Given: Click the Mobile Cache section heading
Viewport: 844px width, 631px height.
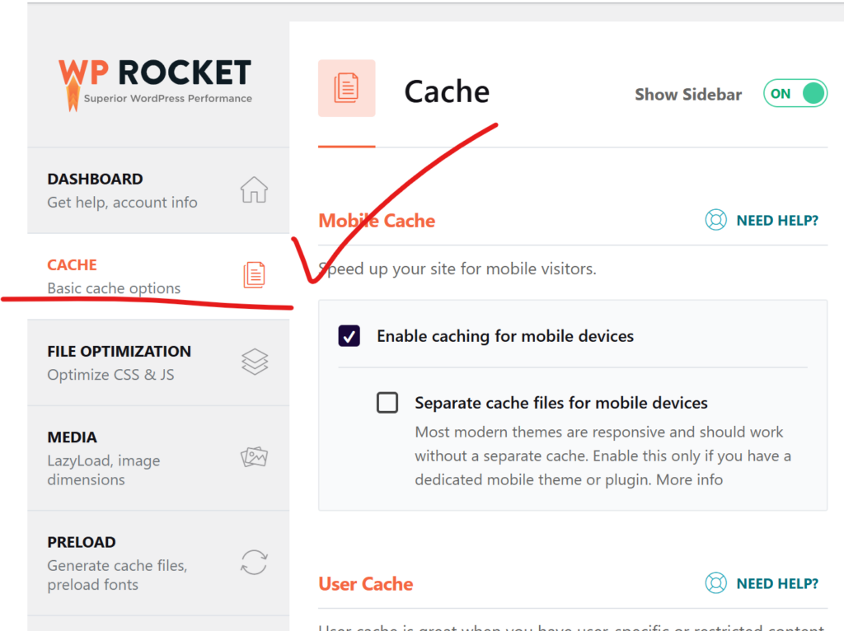Looking at the screenshot, I should [377, 221].
